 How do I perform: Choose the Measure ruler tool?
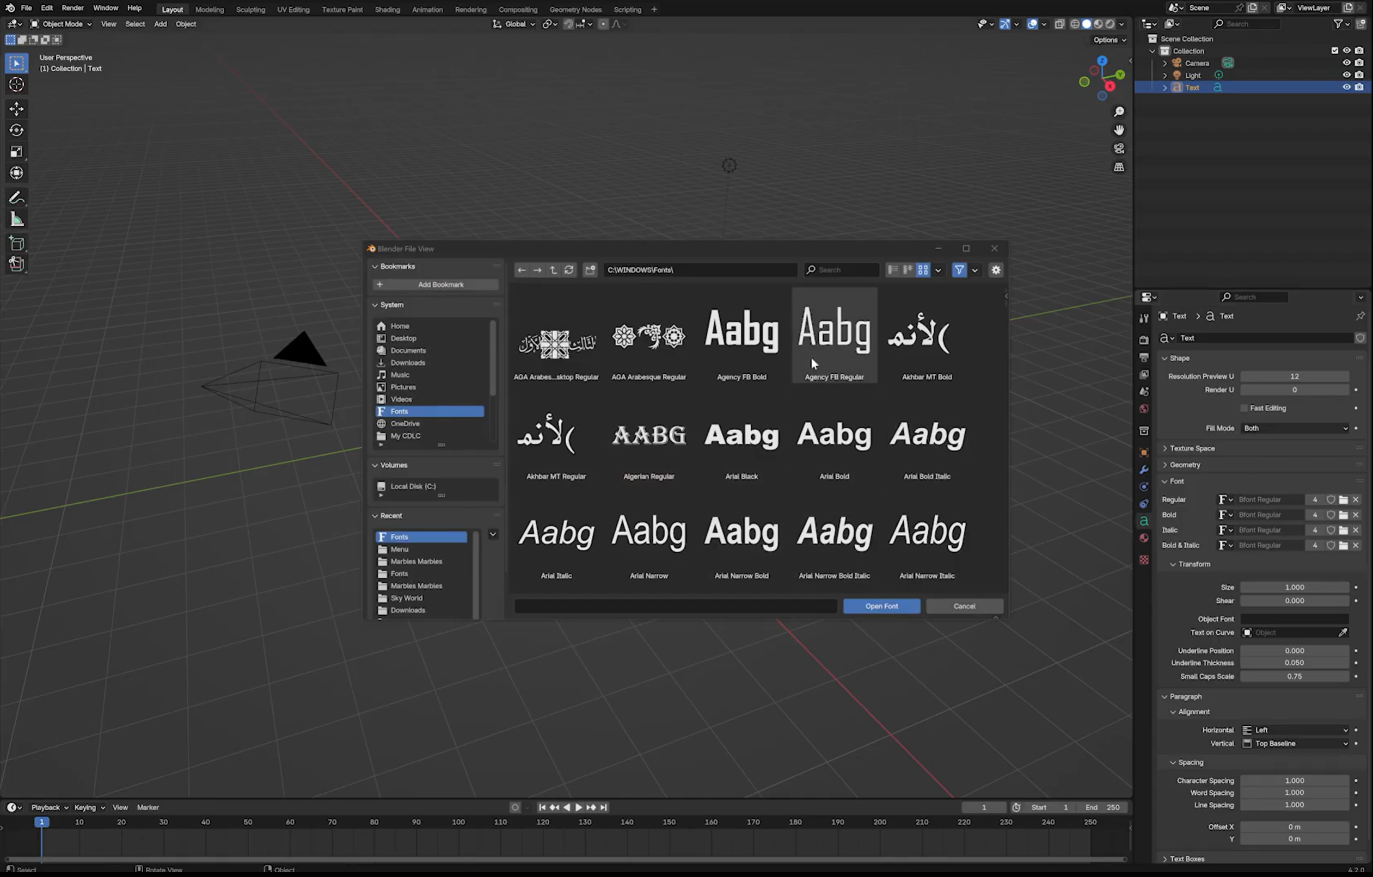[x=16, y=219]
